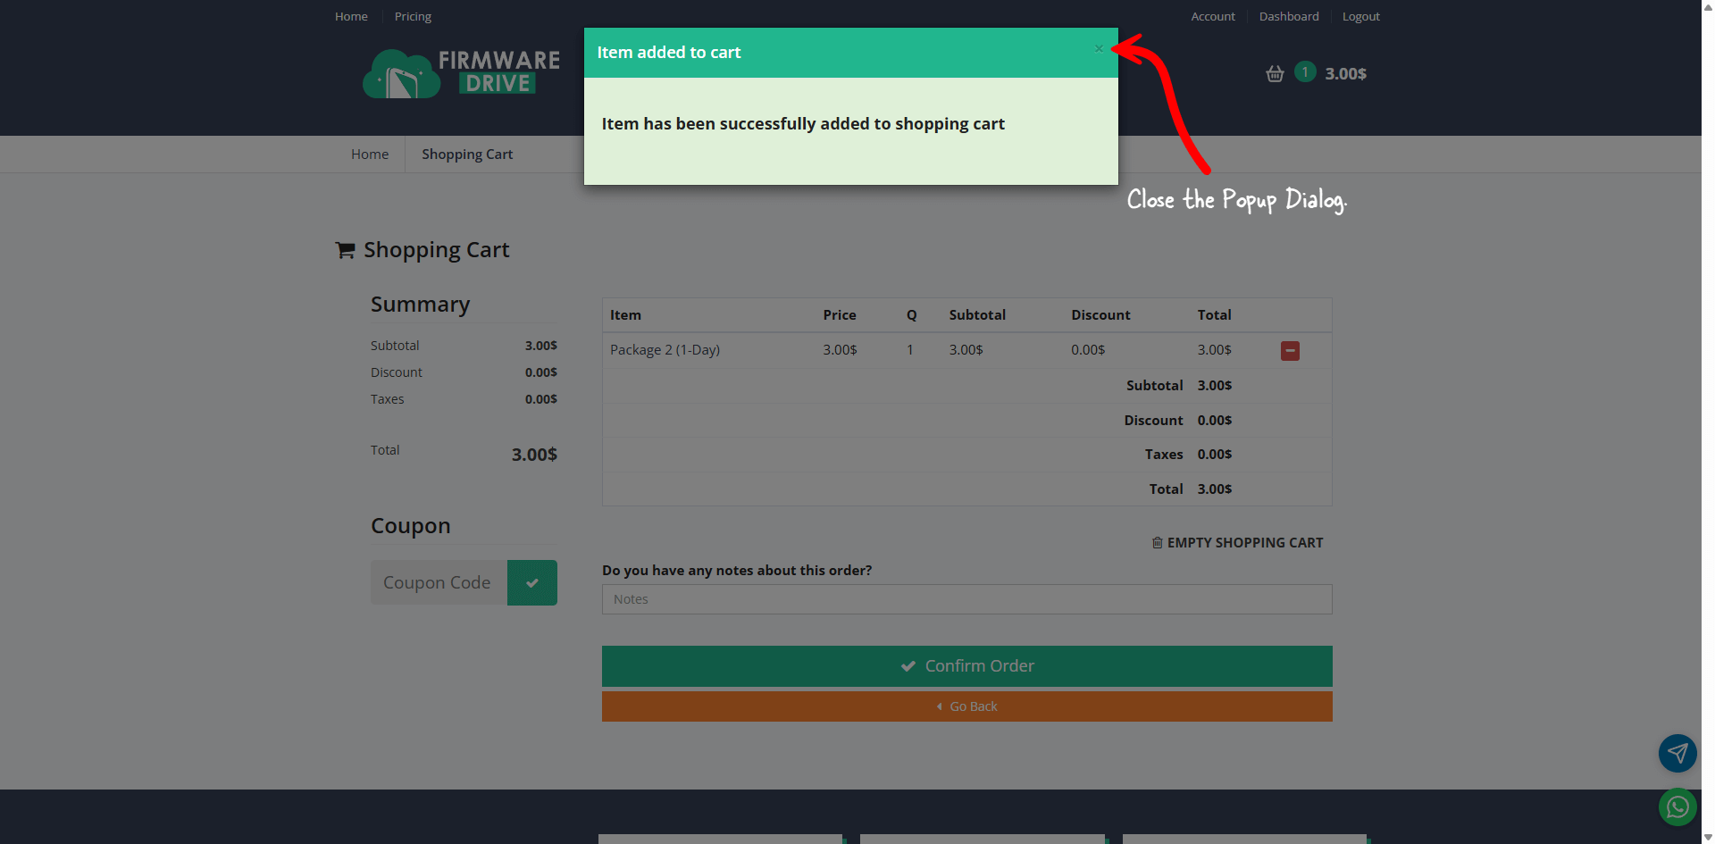The width and height of the screenshot is (1715, 844).
Task: Close the Item added to cart popup
Action: [1099, 49]
